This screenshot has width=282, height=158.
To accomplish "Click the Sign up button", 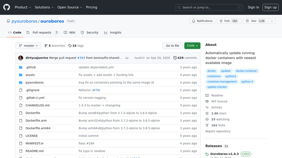I will point(271,7).
